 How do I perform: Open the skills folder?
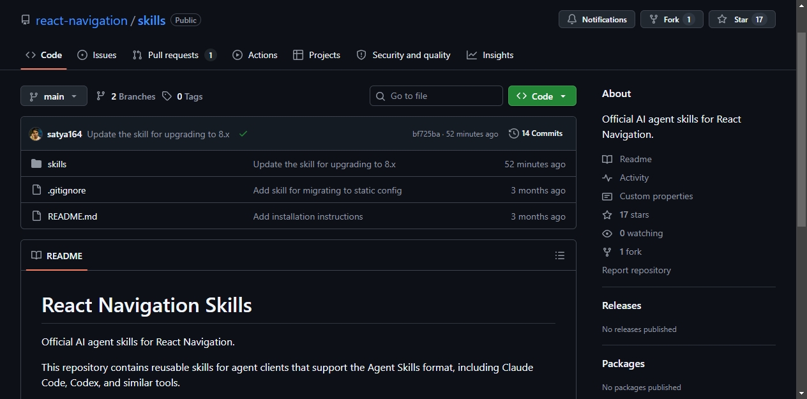point(57,164)
